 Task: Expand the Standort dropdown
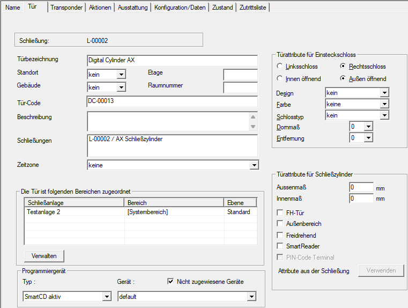click(121, 75)
